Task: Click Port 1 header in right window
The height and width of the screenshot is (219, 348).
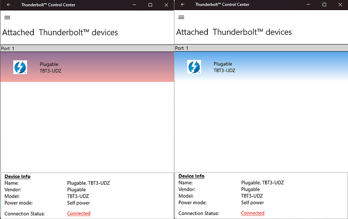Action: (x=261, y=48)
